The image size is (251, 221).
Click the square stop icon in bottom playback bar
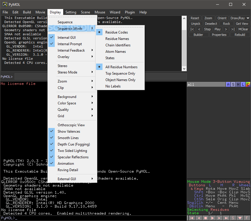click(206, 218)
